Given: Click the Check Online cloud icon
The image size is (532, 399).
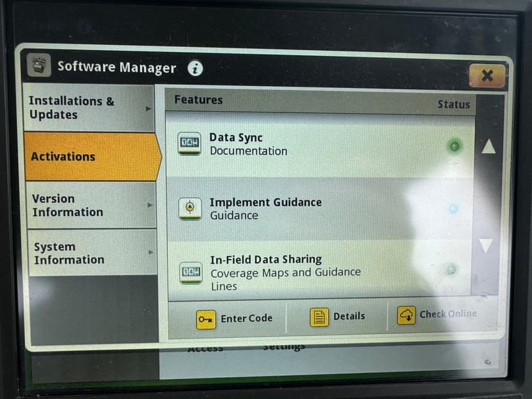Looking at the screenshot, I should (406, 315).
